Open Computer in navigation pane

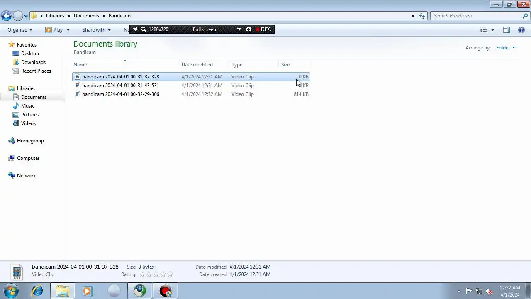(x=28, y=158)
